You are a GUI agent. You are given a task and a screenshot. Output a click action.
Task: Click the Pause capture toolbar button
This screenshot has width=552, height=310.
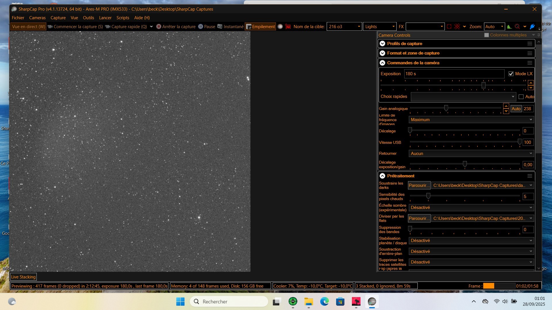[206, 27]
